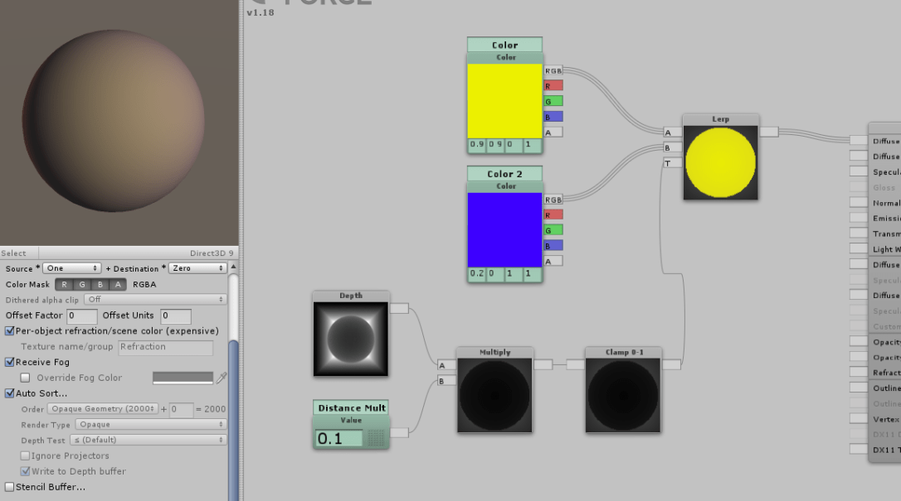Click the red R output of the yellow Color node

tap(553, 85)
